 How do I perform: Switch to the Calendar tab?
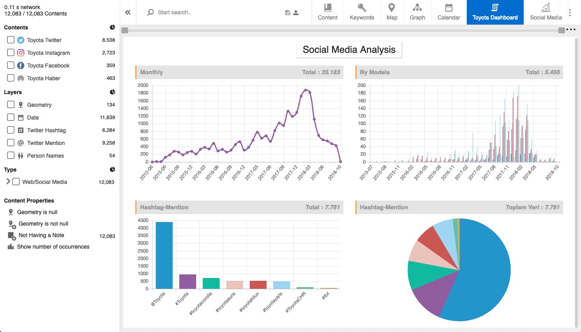click(448, 12)
